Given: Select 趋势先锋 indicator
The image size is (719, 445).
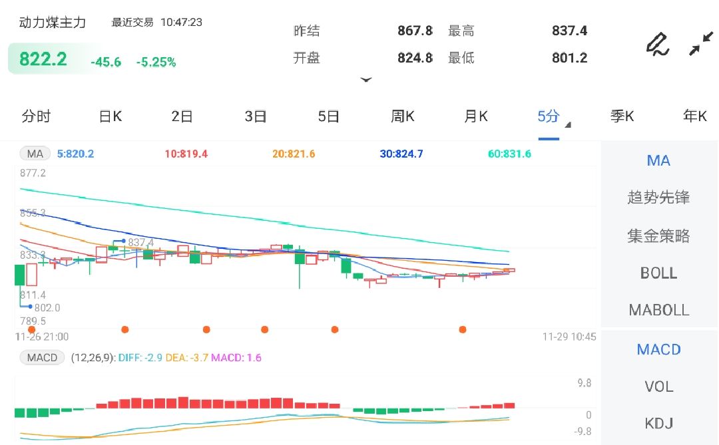Looking at the screenshot, I should pos(658,198).
